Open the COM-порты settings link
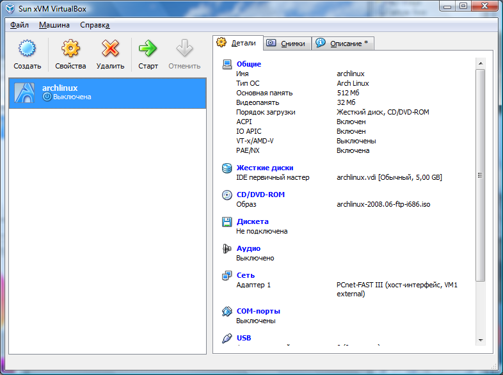Image resolution: width=503 pixels, height=375 pixels. point(258,311)
